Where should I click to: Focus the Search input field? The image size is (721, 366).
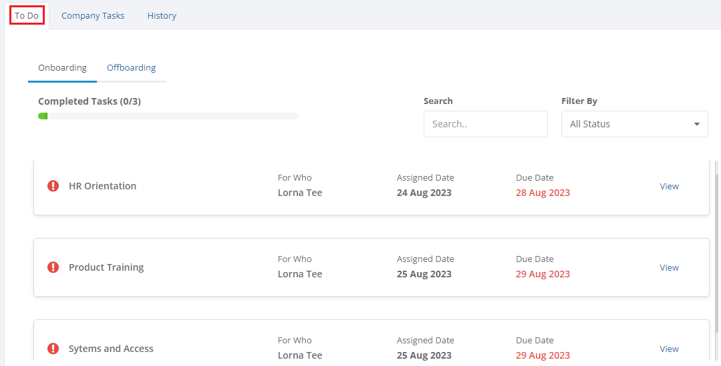point(485,124)
